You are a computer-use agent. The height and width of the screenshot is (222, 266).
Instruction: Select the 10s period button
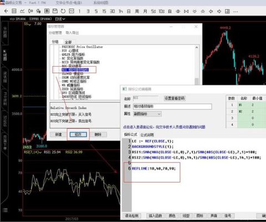[x=162, y=11]
